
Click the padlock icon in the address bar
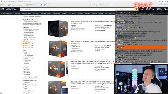tap(4, 2)
